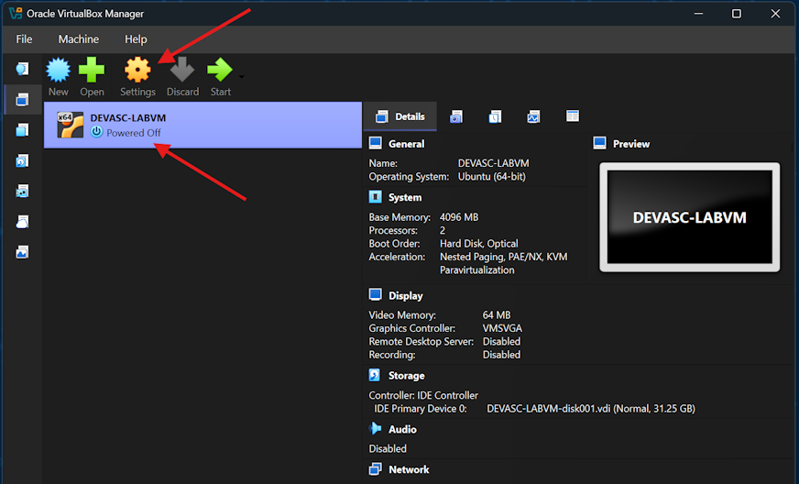Open Display settings via the Display heading
The image size is (799, 484).
[x=406, y=296]
